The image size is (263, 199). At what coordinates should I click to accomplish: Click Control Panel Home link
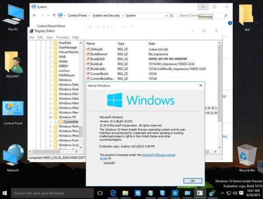tap(51, 26)
